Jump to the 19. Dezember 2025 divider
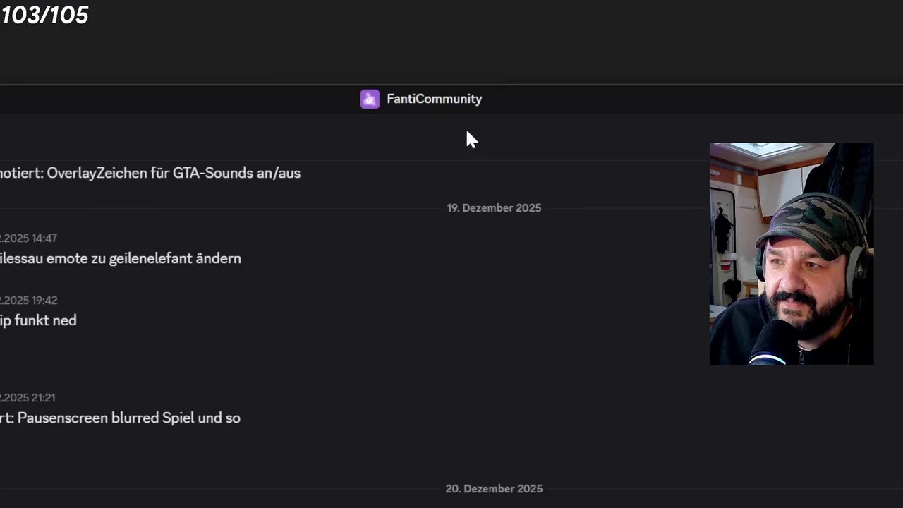The image size is (903, 508). point(494,208)
